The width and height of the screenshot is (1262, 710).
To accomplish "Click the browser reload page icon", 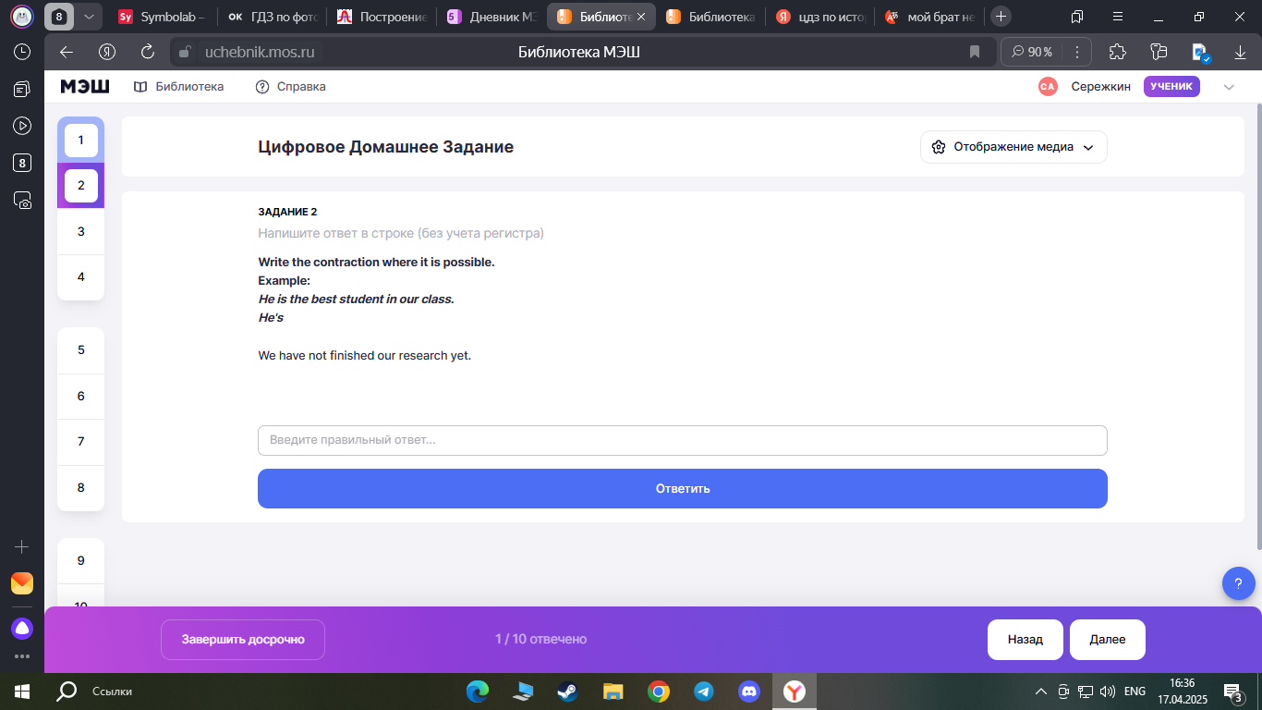I will tap(148, 52).
